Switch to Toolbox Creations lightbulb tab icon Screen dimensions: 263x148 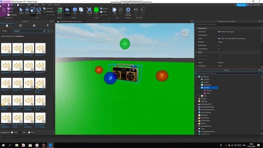[48, 25]
